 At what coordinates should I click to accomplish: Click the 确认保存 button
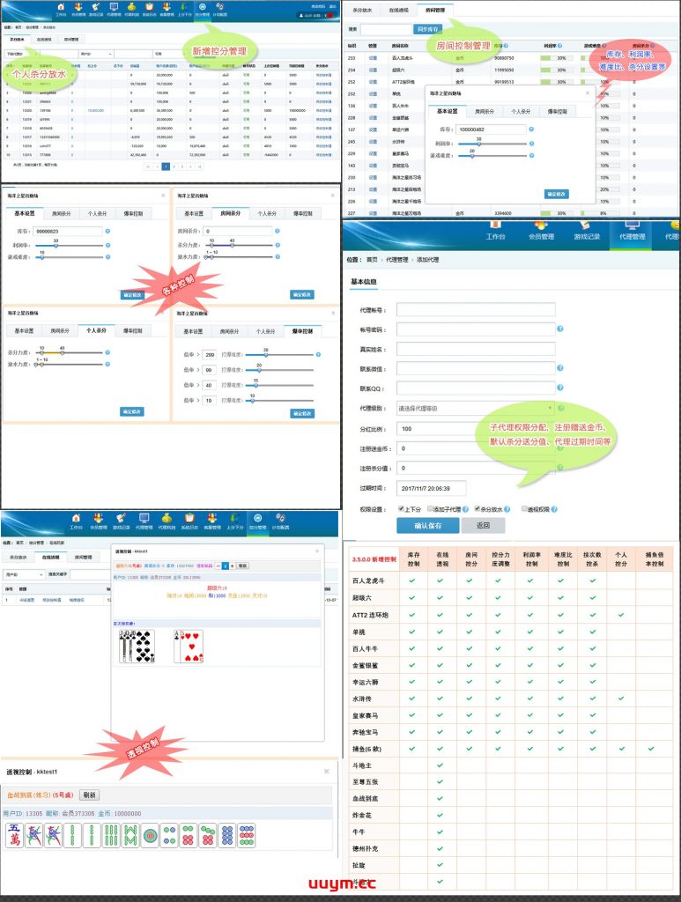point(427,526)
